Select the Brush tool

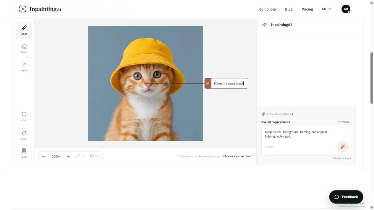point(24,30)
